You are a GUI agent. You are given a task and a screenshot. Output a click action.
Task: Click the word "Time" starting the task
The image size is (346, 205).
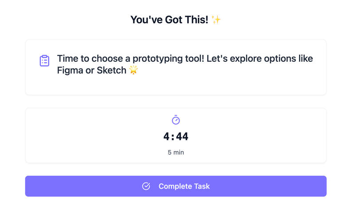[x=67, y=59]
